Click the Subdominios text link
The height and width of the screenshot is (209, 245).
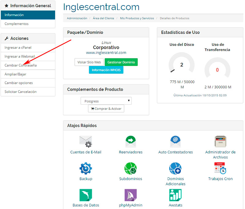[x=131, y=179]
